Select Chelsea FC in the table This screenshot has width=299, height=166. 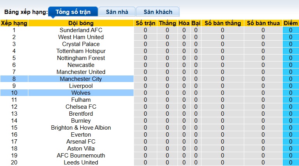pos(81,107)
